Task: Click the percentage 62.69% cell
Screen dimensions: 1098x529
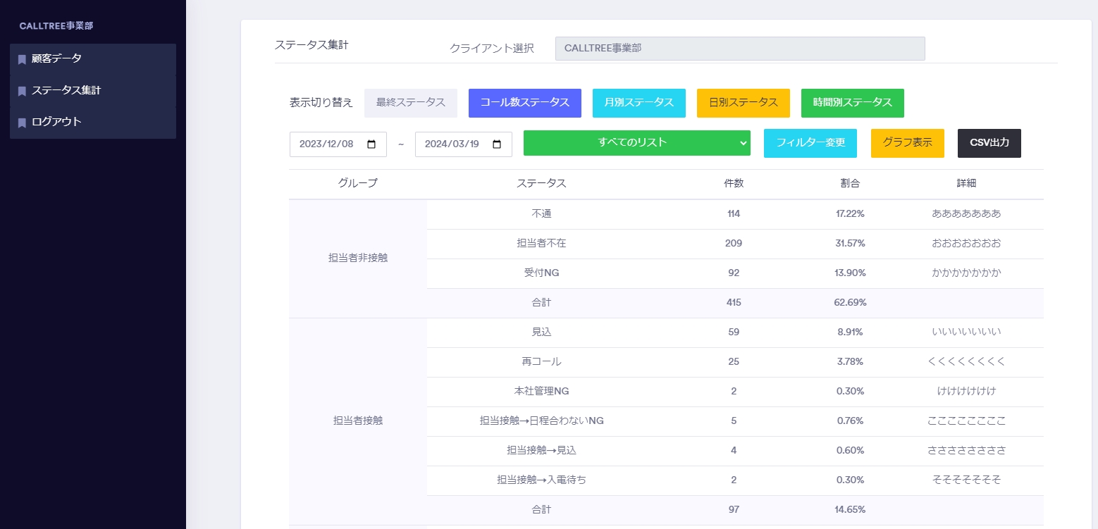Action: 851,303
